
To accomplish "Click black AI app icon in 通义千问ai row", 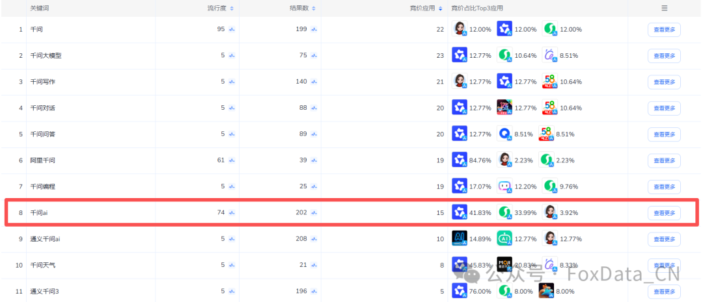I will click(460, 238).
